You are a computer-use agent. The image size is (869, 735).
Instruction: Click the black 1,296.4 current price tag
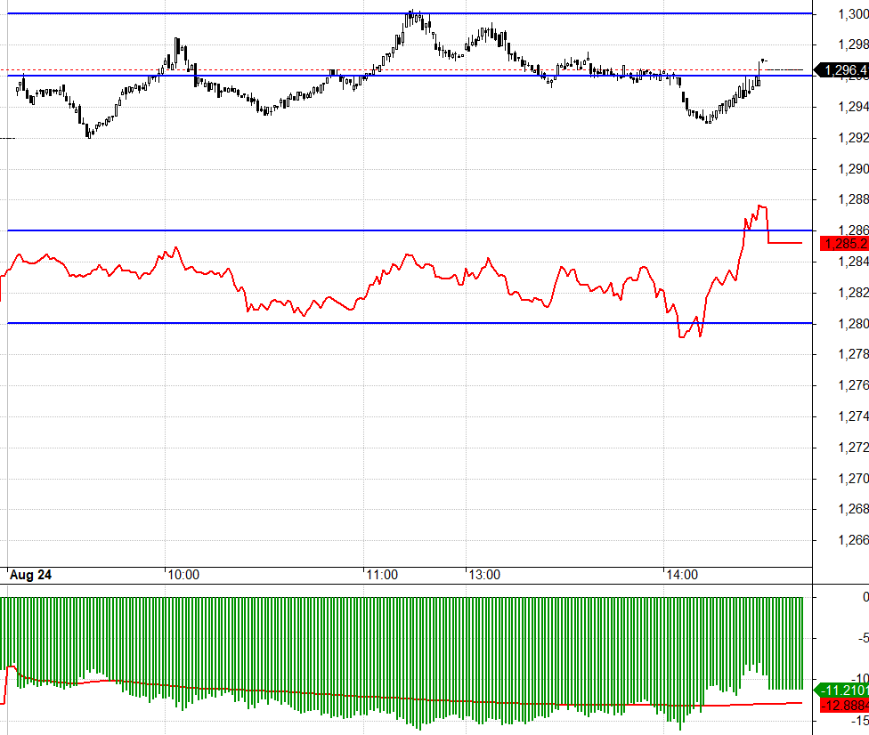(x=844, y=70)
